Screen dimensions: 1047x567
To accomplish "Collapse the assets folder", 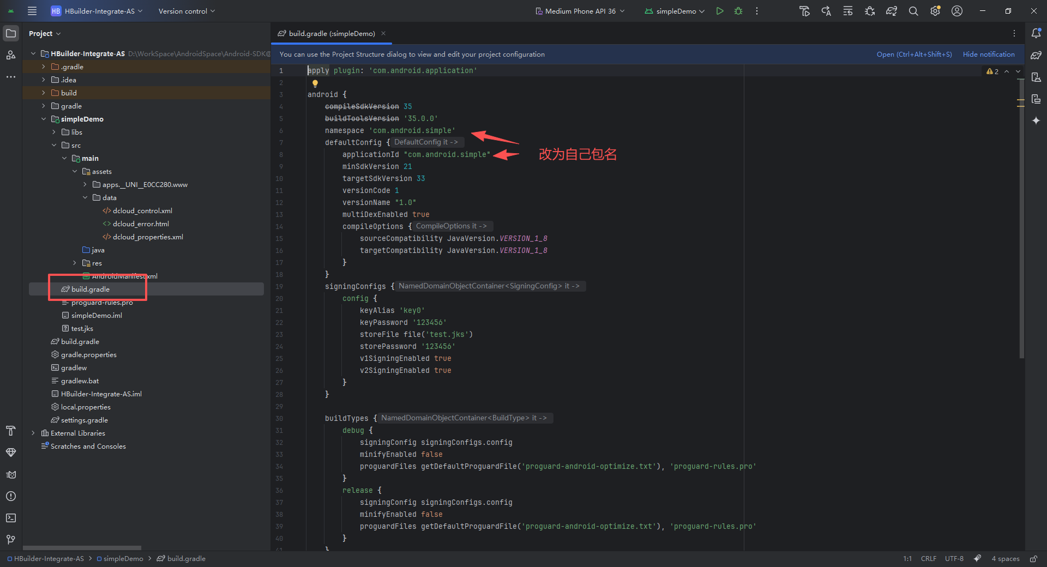I will 75,171.
